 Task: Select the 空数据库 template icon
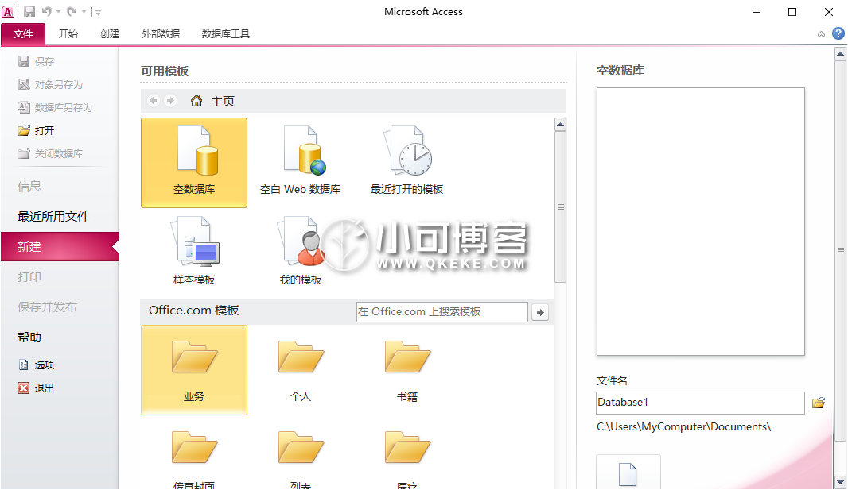[194, 163]
